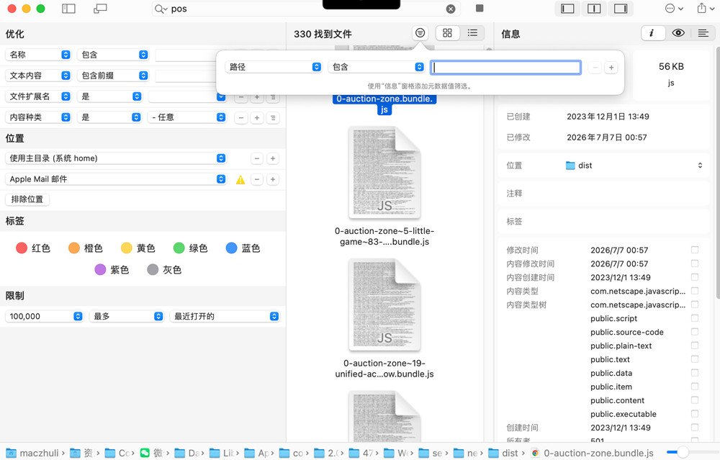Check the public.plain-text metadata checkbox
This screenshot has height=460, width=720.
coord(695,346)
